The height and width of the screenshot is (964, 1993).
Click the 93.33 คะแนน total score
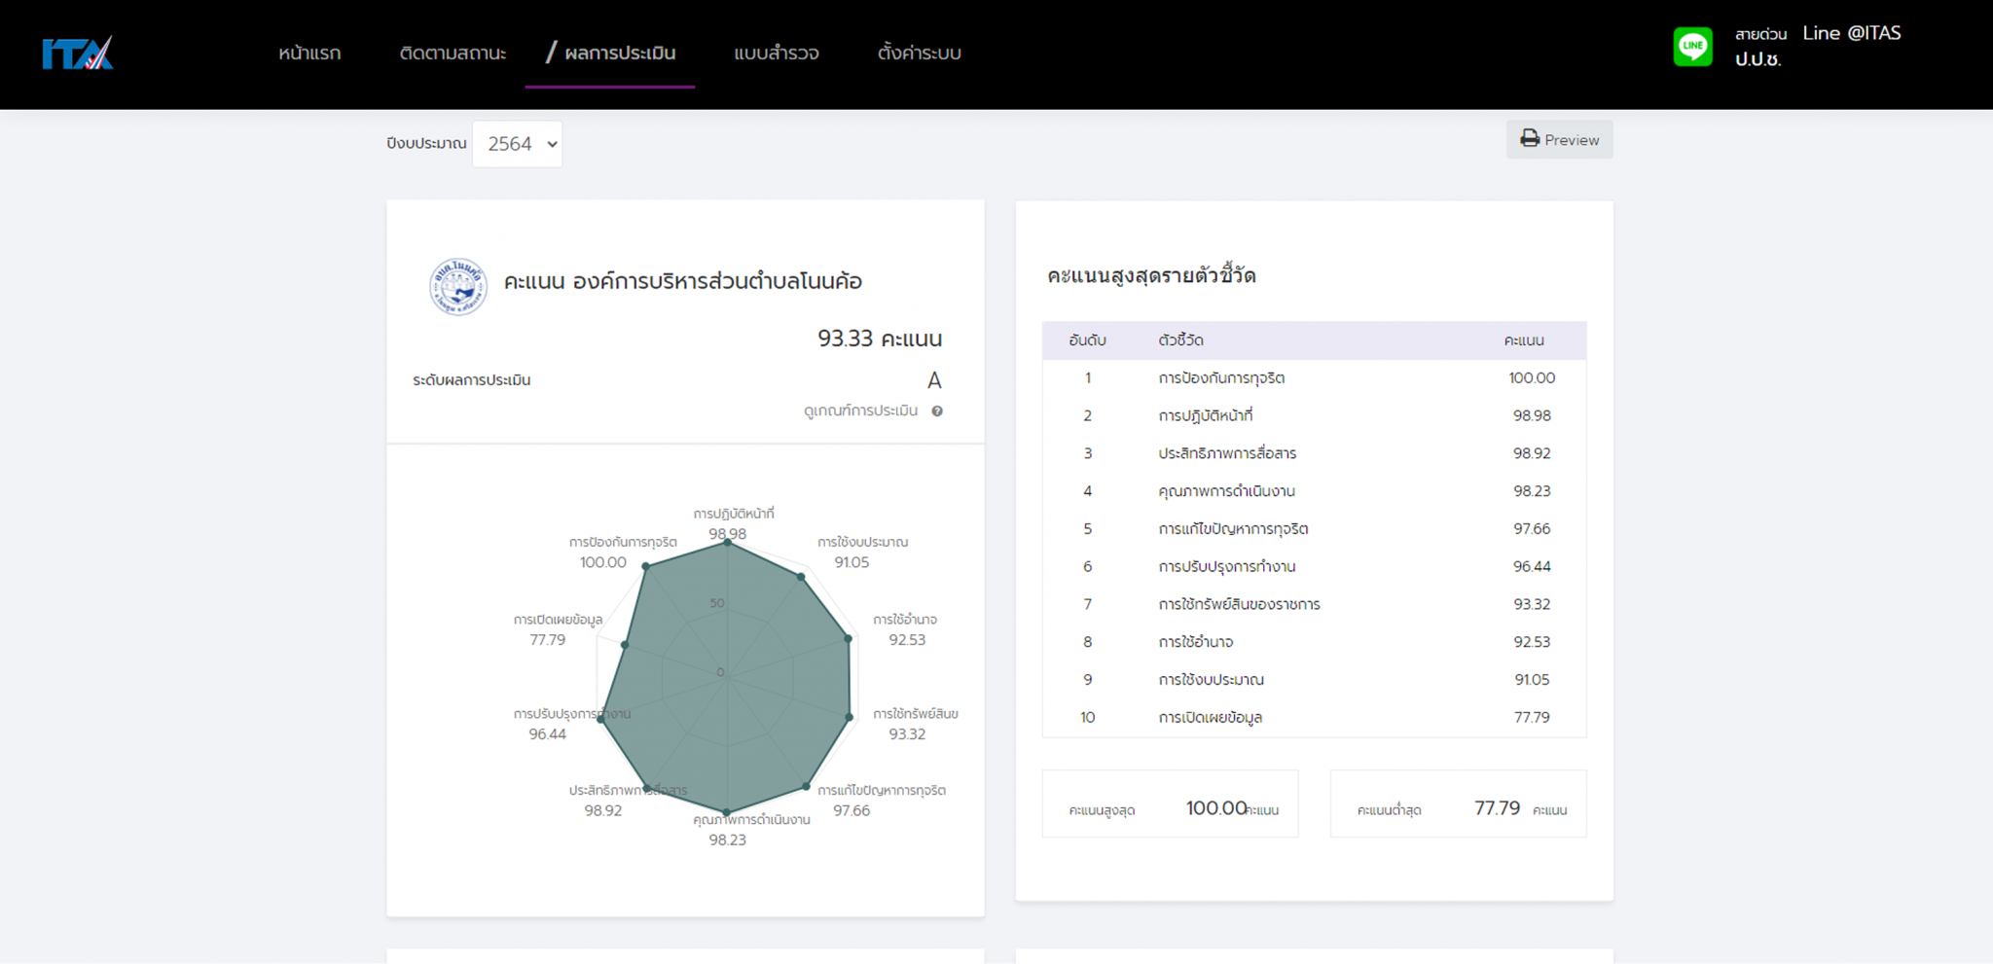(x=880, y=339)
